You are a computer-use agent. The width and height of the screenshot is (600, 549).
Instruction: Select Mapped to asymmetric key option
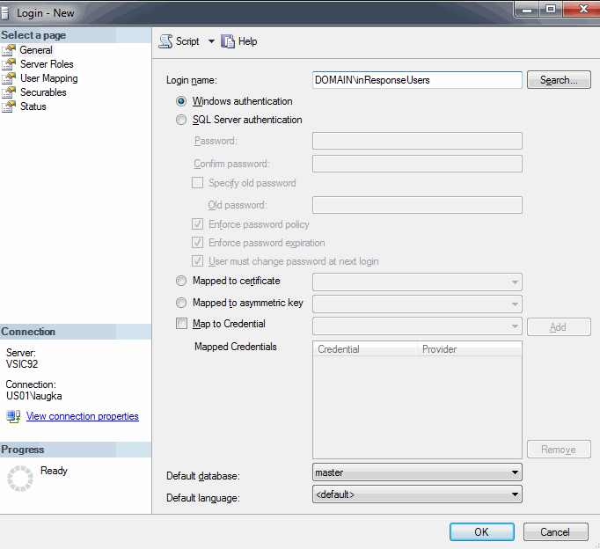pos(181,303)
